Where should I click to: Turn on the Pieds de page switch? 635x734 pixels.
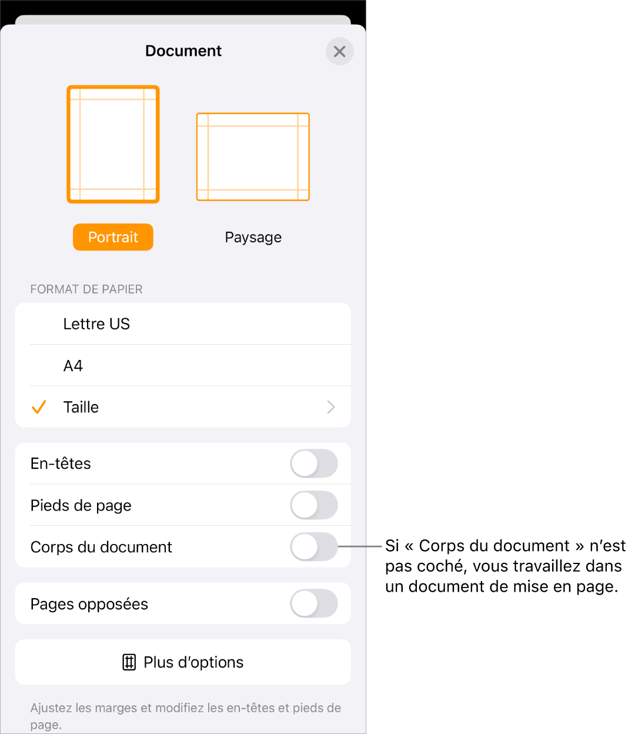[x=314, y=505]
